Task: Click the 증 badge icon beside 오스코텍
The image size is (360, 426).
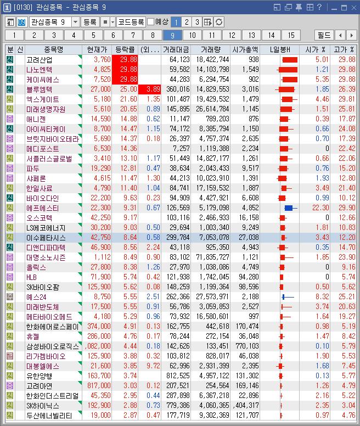Action: (10, 217)
